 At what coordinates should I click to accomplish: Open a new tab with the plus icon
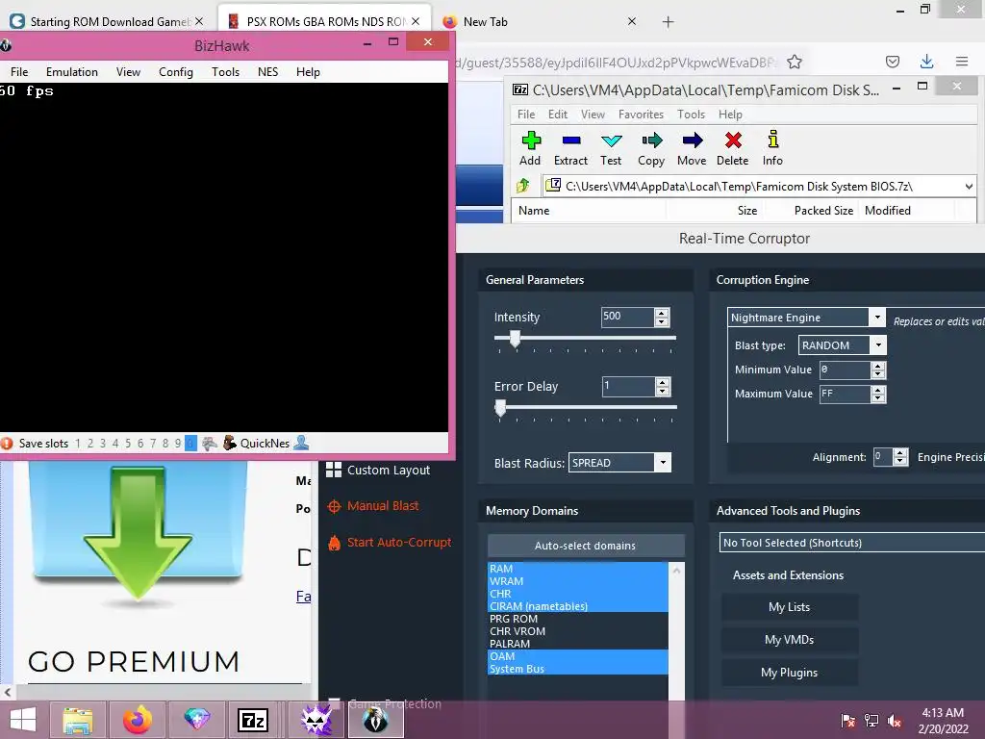coord(668,22)
